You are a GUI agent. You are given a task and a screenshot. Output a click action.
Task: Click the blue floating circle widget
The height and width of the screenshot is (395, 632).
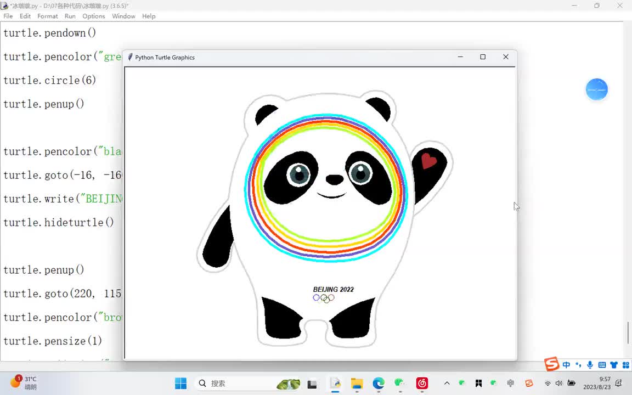pos(596,89)
